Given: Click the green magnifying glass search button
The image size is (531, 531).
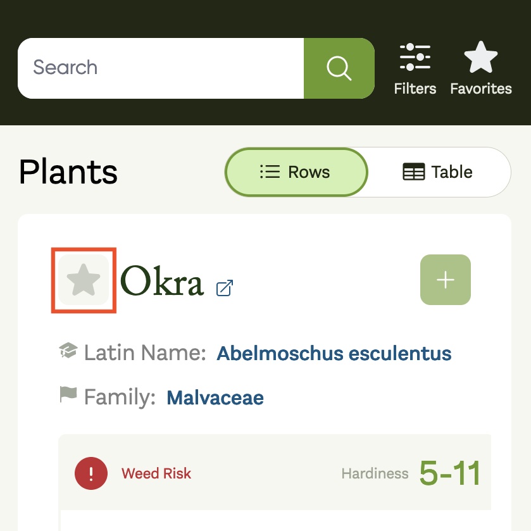Looking at the screenshot, I should click(x=339, y=68).
